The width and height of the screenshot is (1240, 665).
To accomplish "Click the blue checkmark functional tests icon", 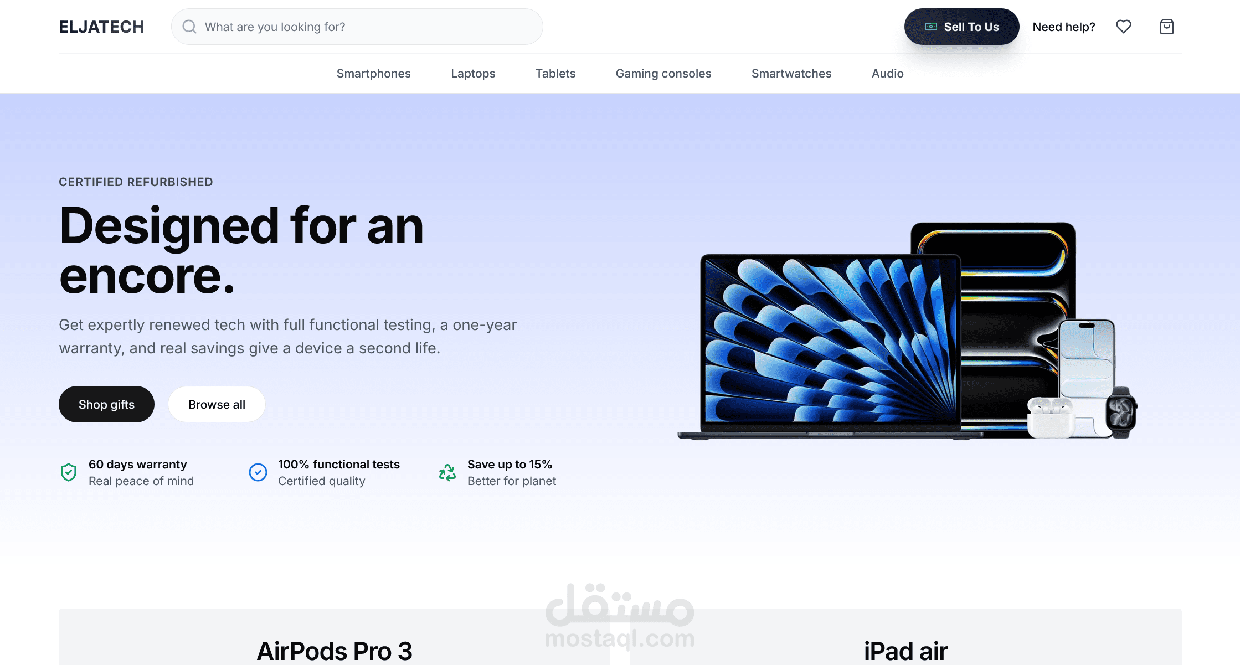I will 258,472.
